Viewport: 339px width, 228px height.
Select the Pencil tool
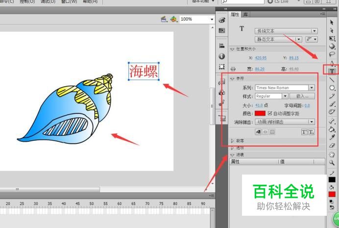tap(332, 96)
